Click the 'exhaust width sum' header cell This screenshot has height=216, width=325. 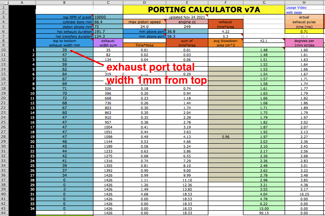coord(108,43)
